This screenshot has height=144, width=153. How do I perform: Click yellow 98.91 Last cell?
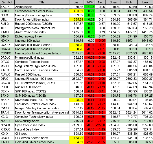coord(77,100)
